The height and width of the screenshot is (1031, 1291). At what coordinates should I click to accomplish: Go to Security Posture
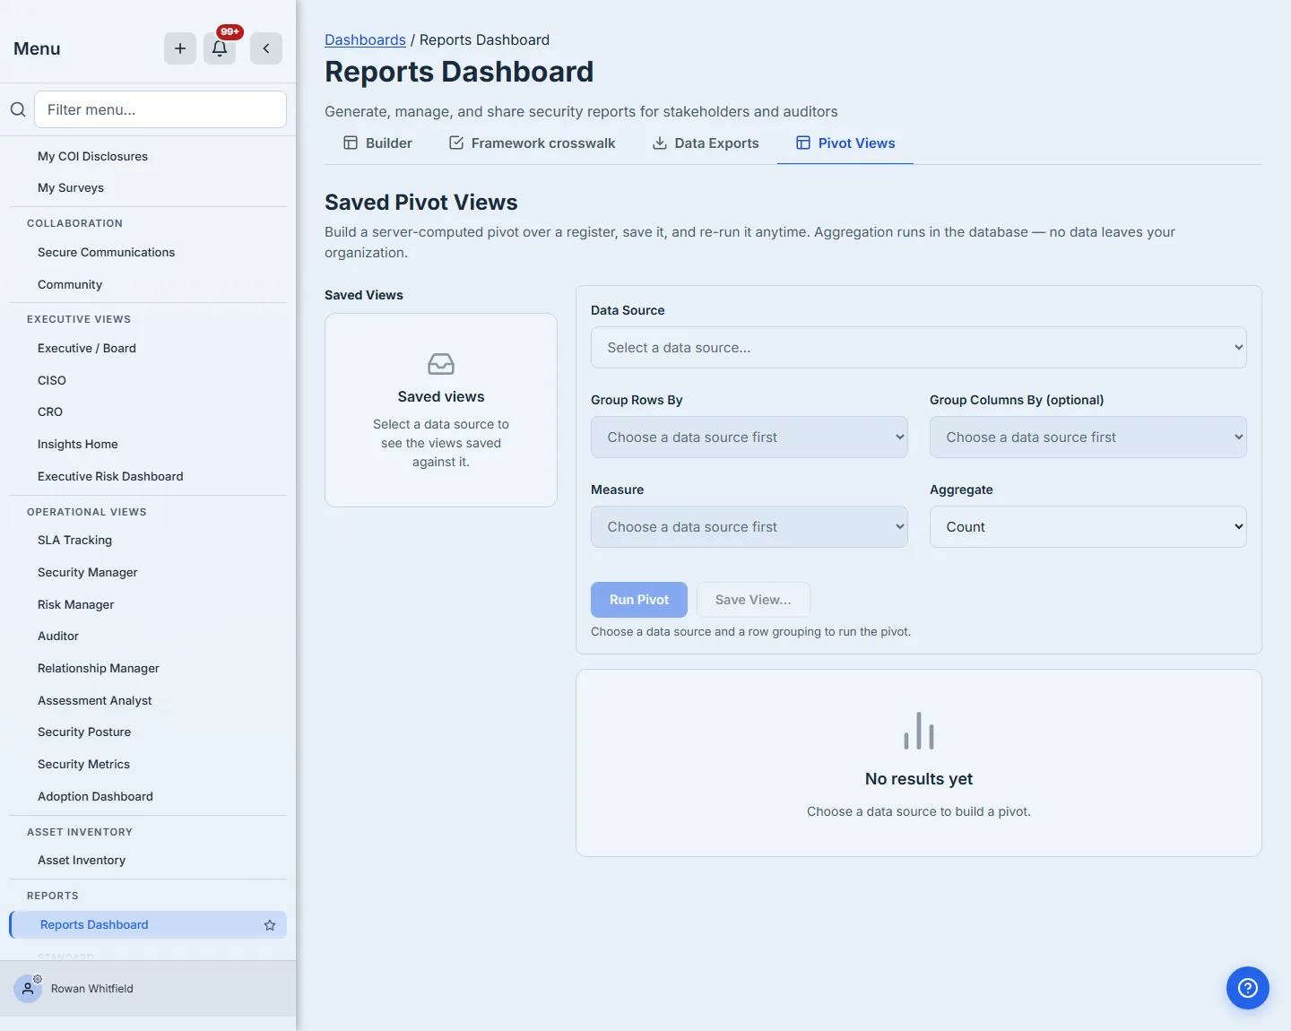pyautogui.click(x=84, y=732)
